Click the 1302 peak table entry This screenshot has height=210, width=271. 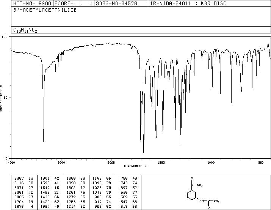pos(76,188)
